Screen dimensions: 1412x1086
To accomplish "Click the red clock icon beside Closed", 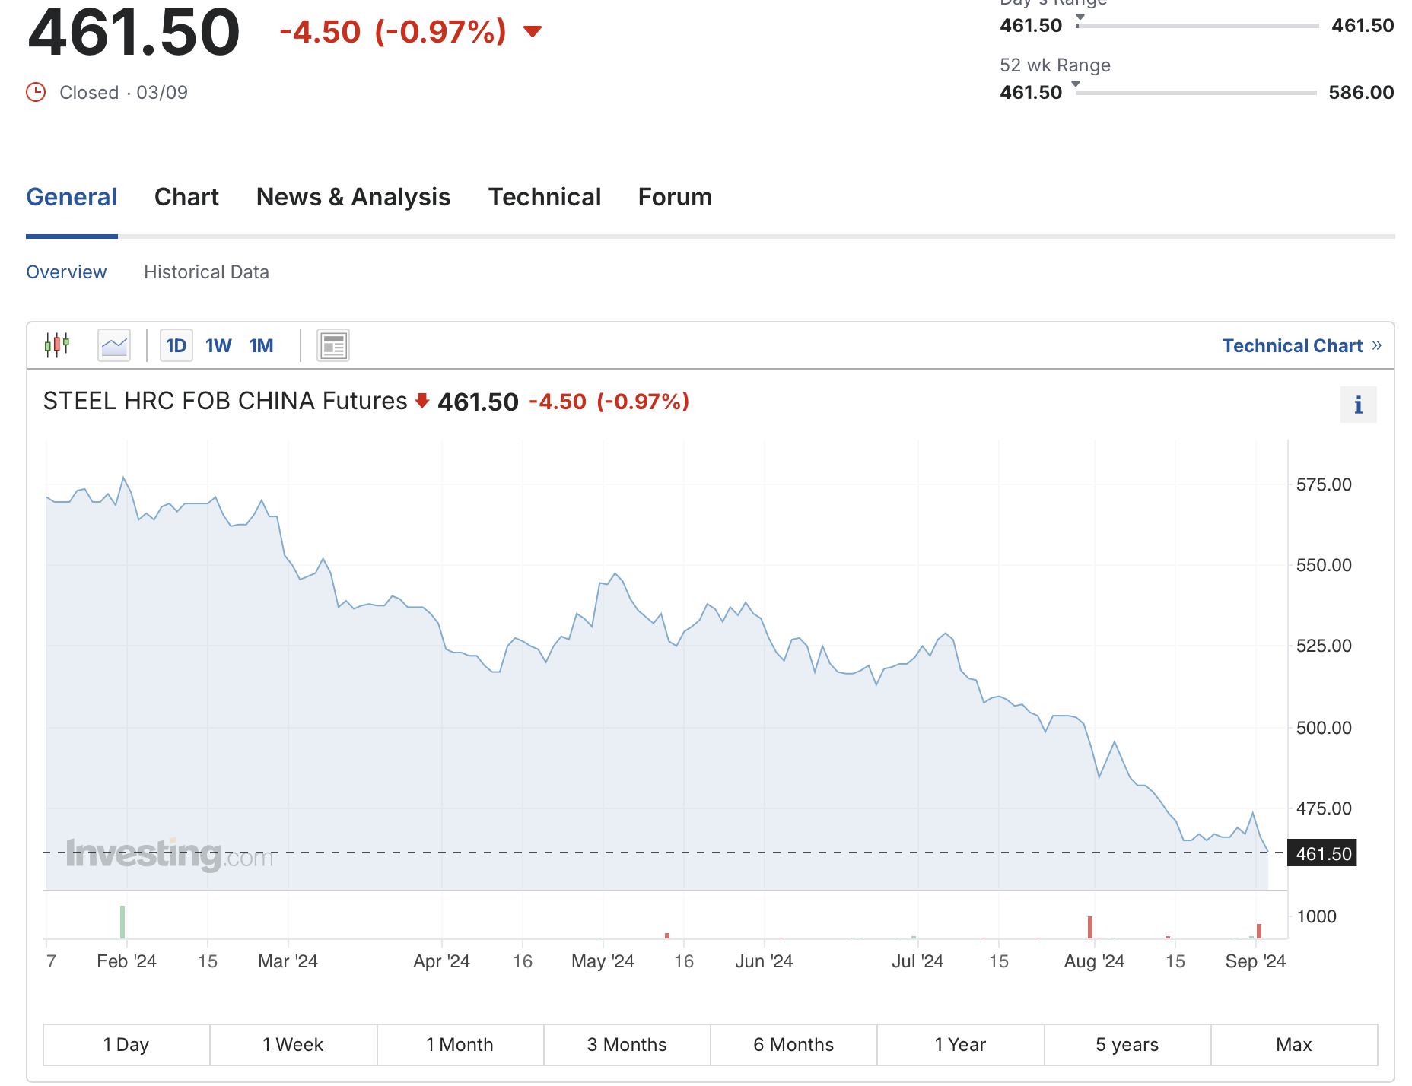I will [x=36, y=92].
